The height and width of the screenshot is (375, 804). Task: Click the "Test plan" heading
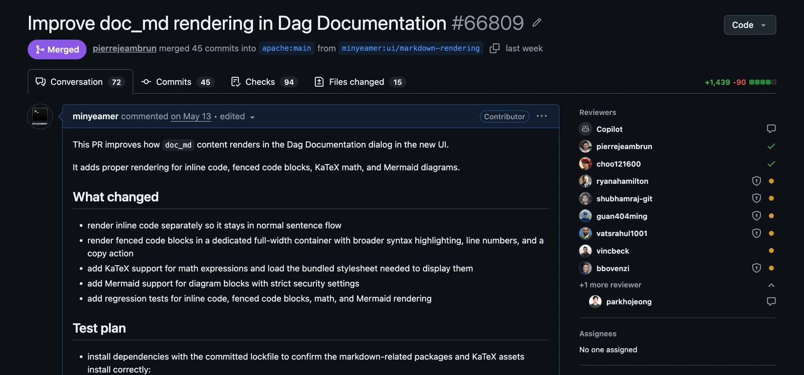click(99, 328)
